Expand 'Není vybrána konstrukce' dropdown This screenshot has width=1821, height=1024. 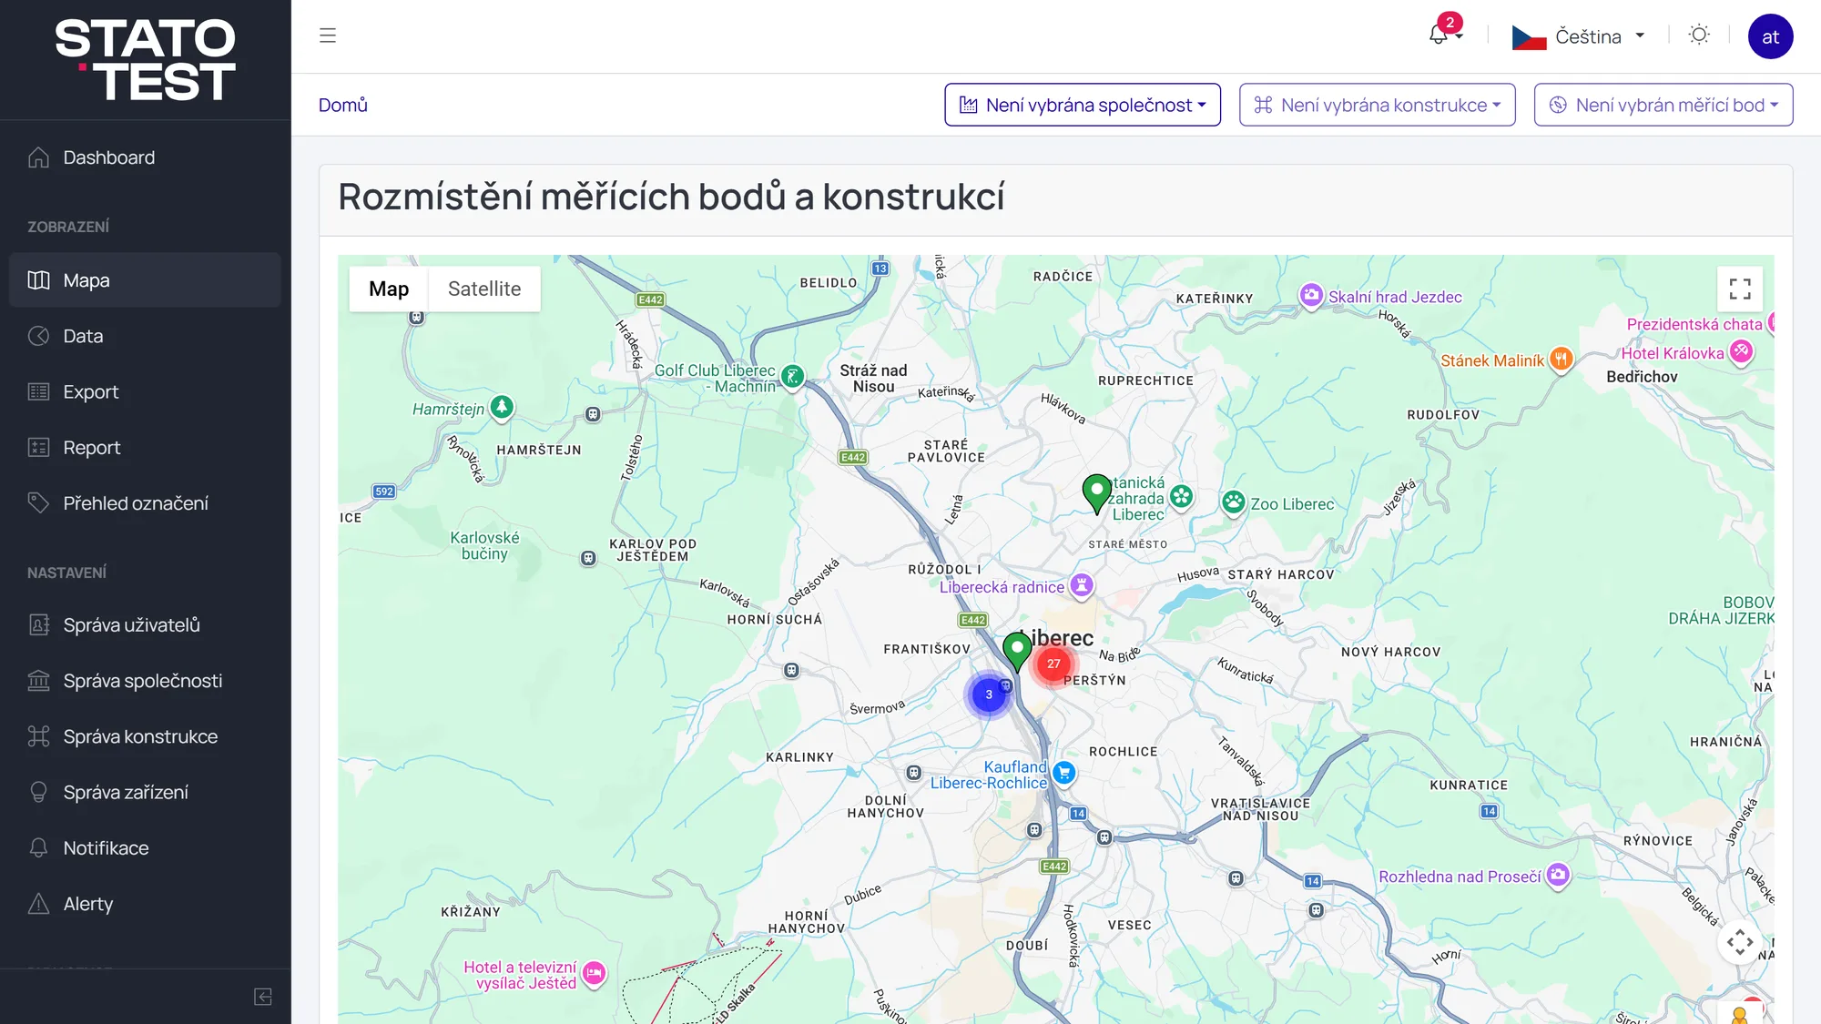point(1377,105)
